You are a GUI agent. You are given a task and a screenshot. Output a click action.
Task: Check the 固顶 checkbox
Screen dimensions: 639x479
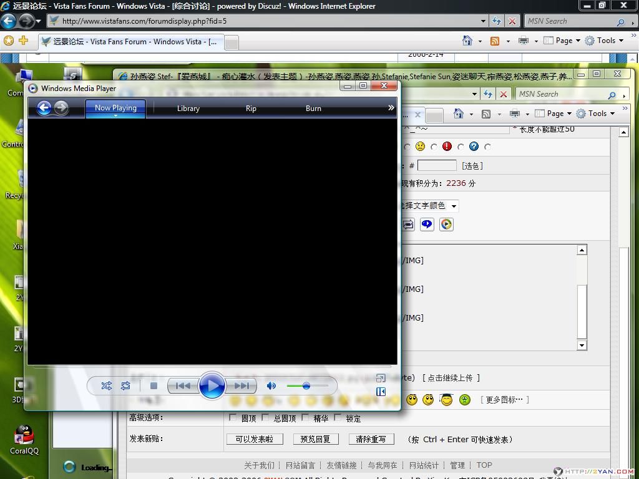click(x=233, y=418)
